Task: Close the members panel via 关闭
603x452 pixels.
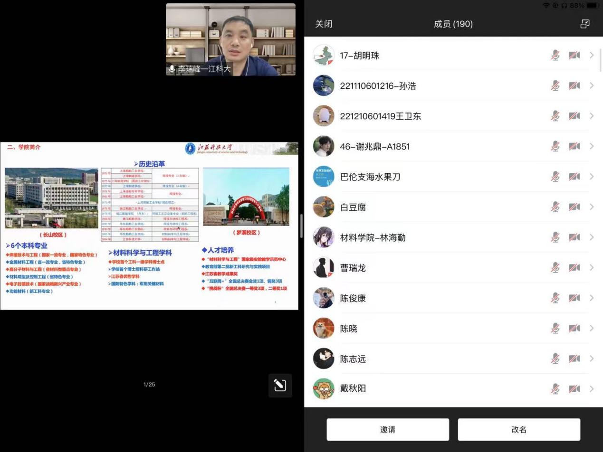Action: [324, 24]
